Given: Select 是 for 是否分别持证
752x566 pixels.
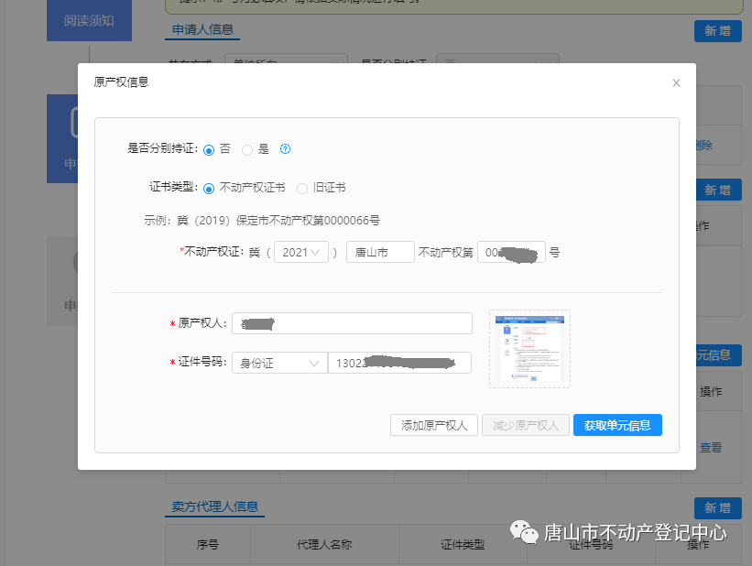Looking at the screenshot, I should tap(247, 149).
